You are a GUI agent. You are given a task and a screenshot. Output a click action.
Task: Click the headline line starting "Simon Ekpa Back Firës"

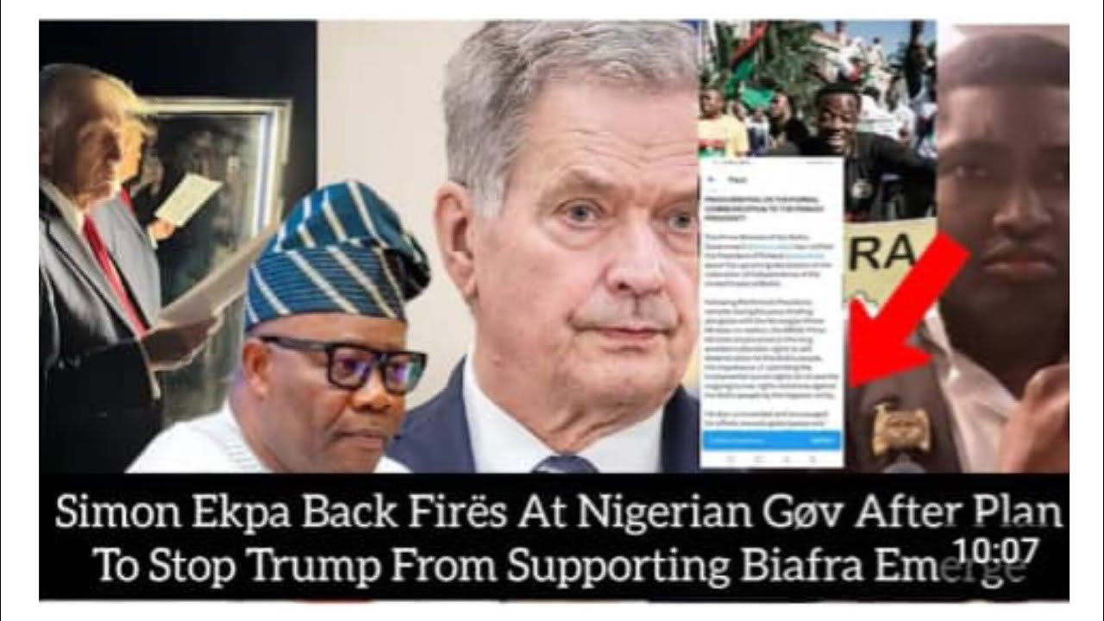[x=559, y=514]
